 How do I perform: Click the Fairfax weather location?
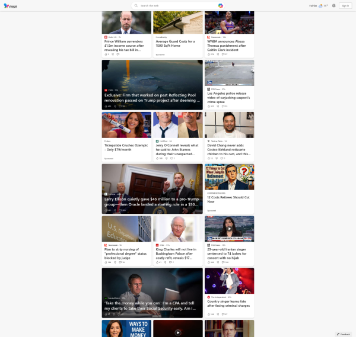(x=313, y=6)
